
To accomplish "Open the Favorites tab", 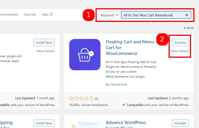I will [x=30, y=15].
